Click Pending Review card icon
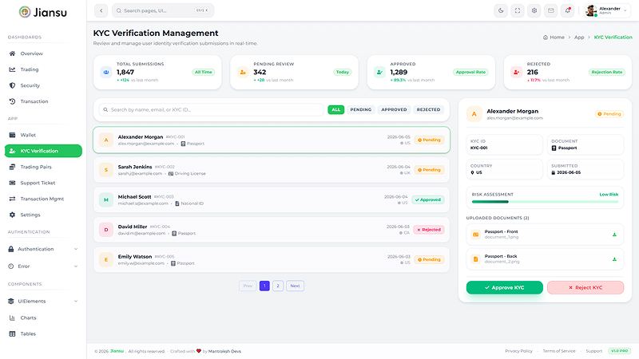This screenshot has width=639, height=359. coord(243,72)
